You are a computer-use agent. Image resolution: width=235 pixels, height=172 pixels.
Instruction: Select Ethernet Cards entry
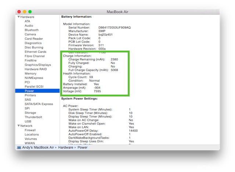(x=36, y=52)
